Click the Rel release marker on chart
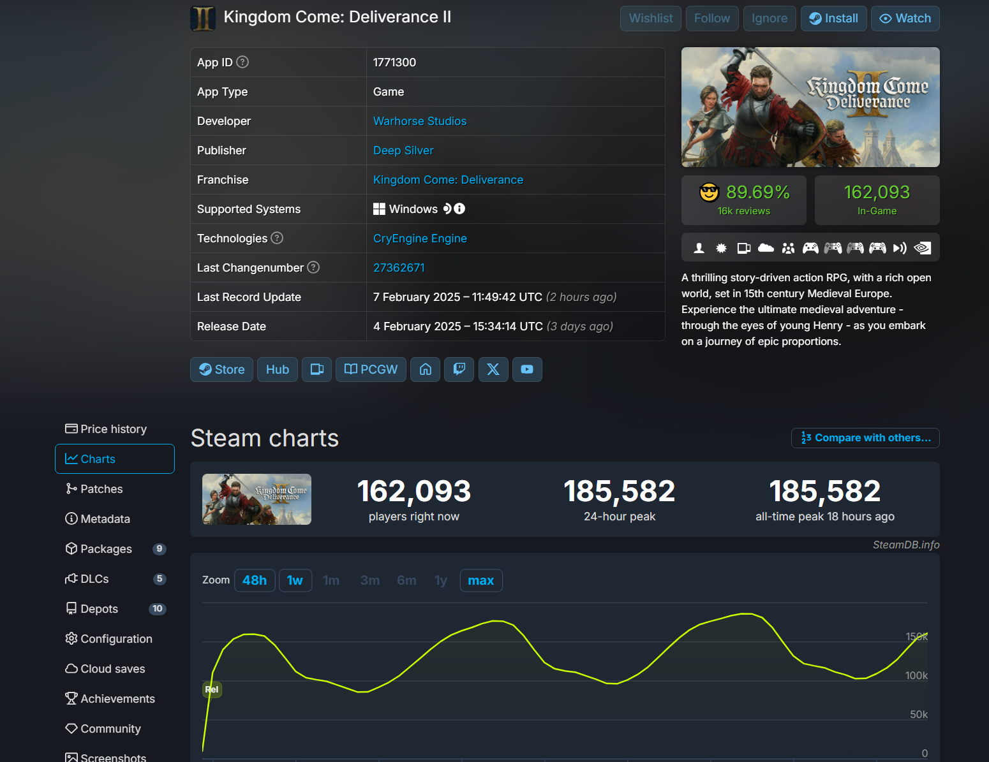This screenshot has width=989, height=762. [212, 689]
